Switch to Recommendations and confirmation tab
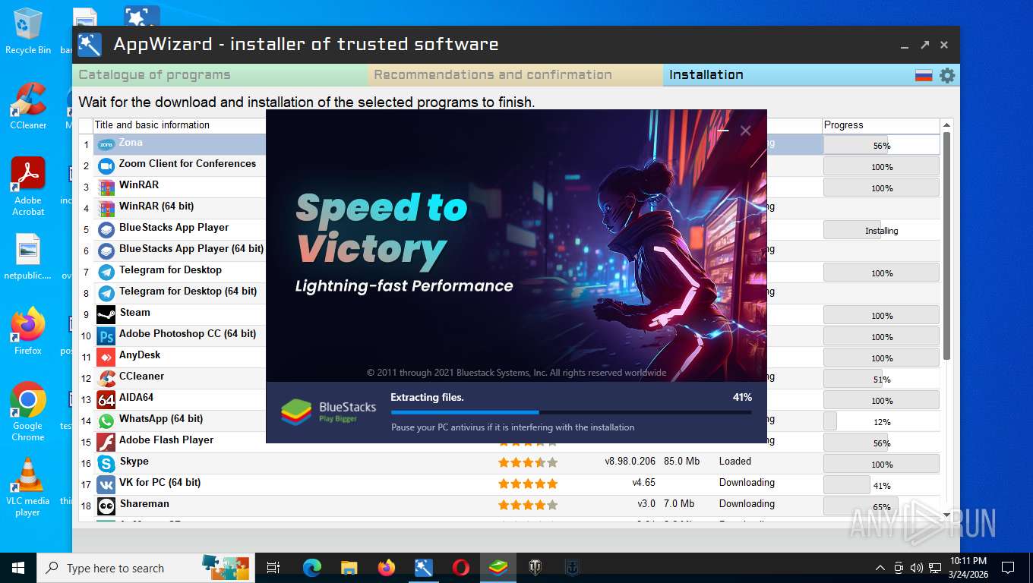Image resolution: width=1033 pixels, height=583 pixels. click(516, 74)
